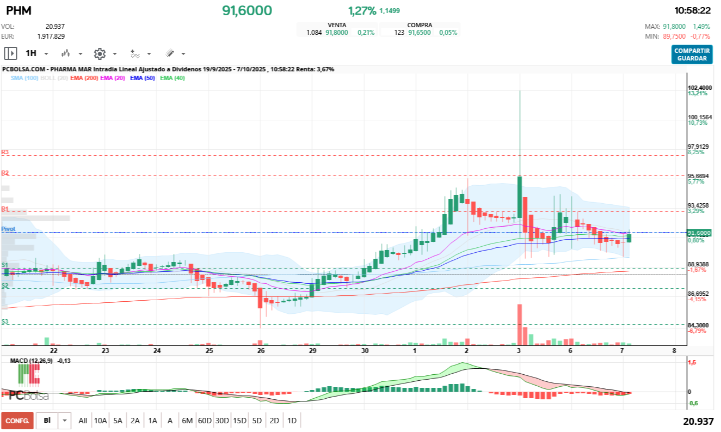Switch to the 30D range tab
The width and height of the screenshot is (721, 432).
coord(222,421)
